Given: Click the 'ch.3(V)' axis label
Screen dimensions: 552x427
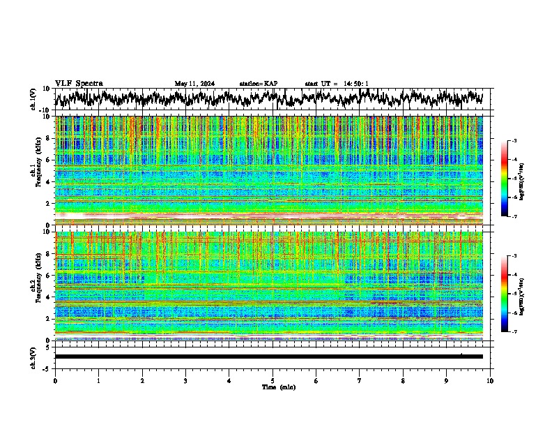Looking at the screenshot, I should point(33,358).
